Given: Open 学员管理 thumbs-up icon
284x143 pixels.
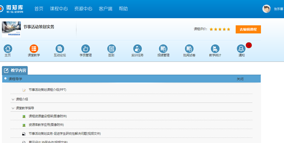Looking at the screenshot, I should (86, 49).
